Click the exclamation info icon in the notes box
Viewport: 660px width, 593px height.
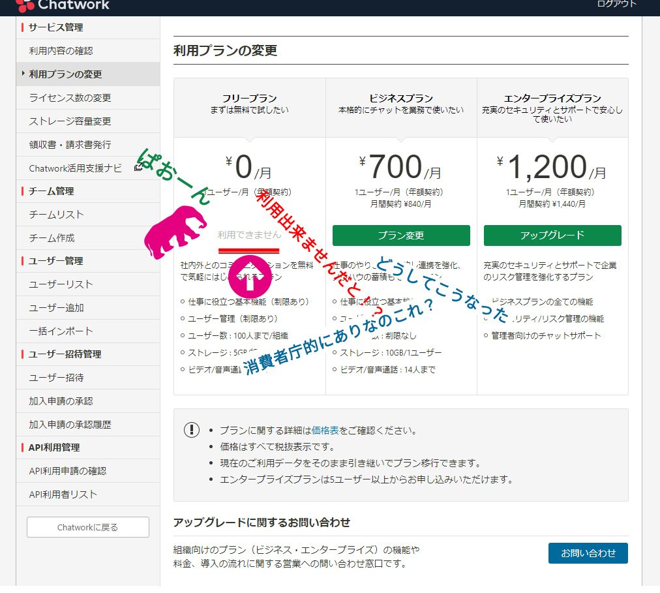click(x=192, y=430)
